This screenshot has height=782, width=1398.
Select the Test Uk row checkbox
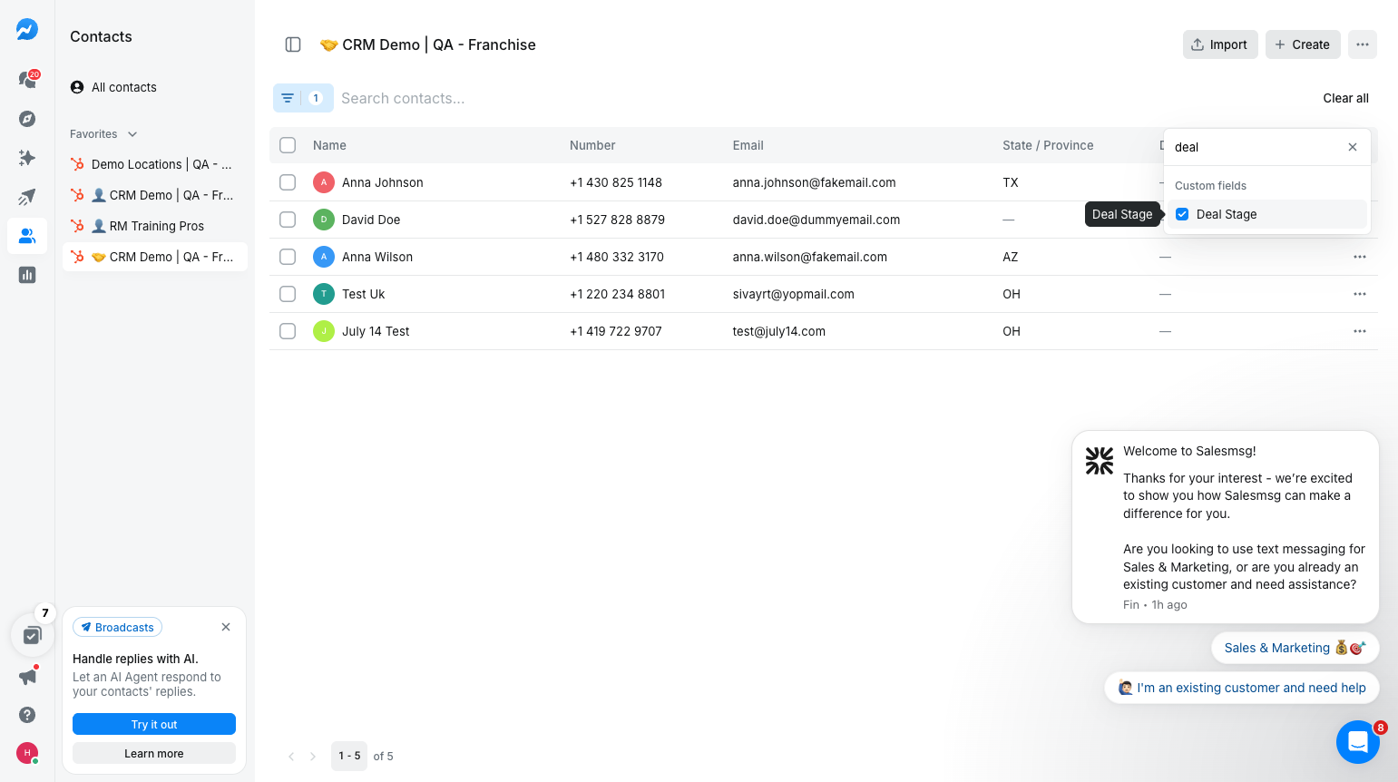click(288, 294)
